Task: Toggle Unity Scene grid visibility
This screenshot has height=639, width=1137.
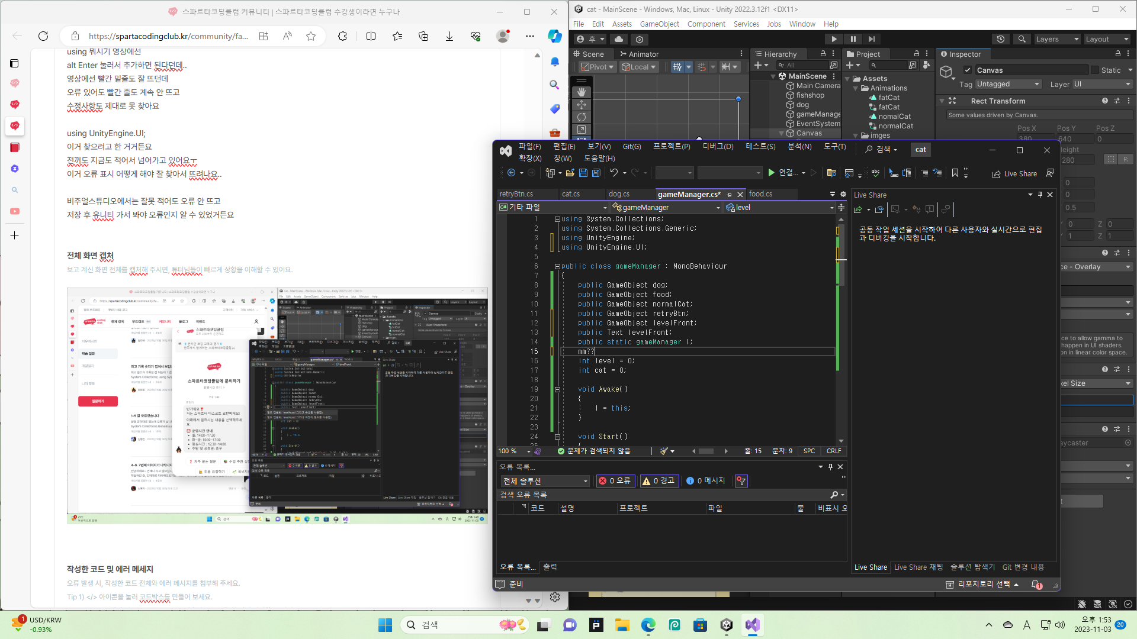Action: [677, 67]
